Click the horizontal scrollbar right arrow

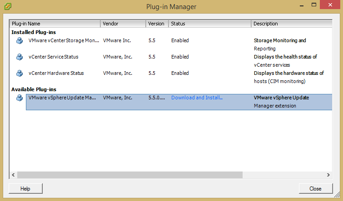[328, 175]
